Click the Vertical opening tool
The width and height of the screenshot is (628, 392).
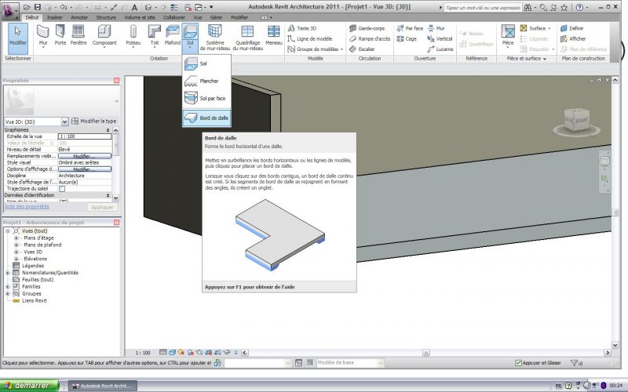pos(440,38)
